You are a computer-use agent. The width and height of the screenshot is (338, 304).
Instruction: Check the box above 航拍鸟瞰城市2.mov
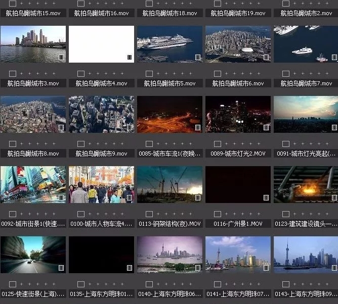pos(286,3)
